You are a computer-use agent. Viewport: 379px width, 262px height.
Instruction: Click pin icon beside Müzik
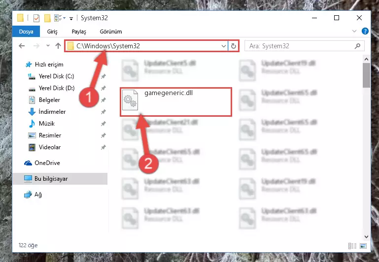[x=103, y=124]
